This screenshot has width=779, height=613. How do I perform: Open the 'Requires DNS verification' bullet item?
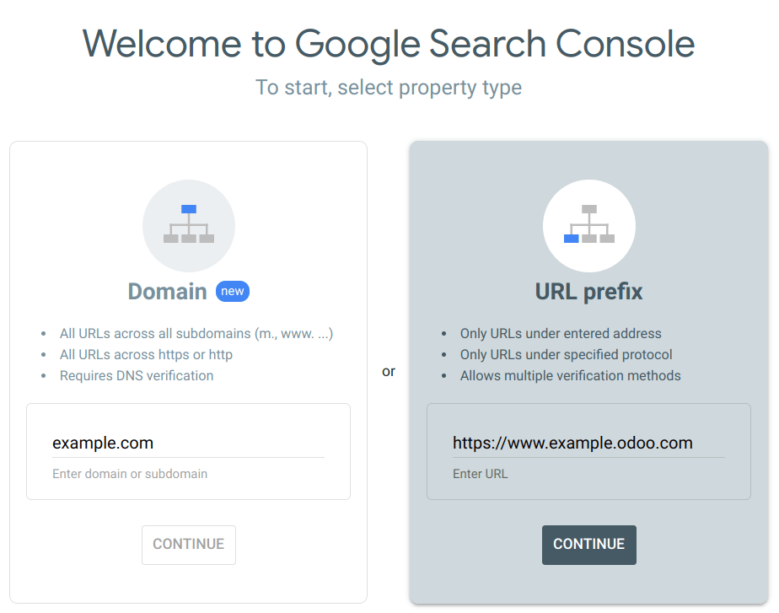137,375
